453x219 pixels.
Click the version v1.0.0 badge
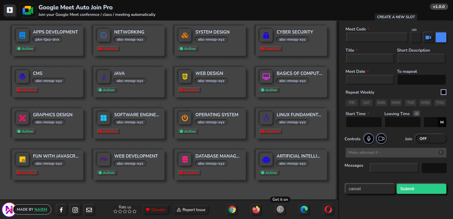(x=439, y=7)
